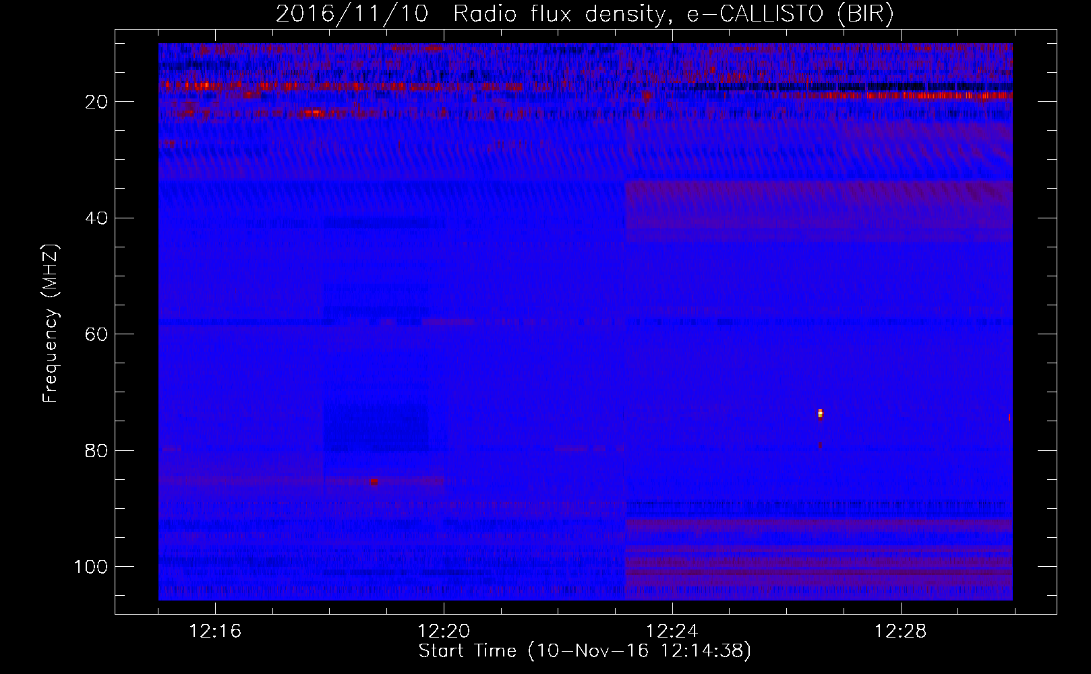Click the 'Frequency (MHZ)' axis label

(51, 323)
